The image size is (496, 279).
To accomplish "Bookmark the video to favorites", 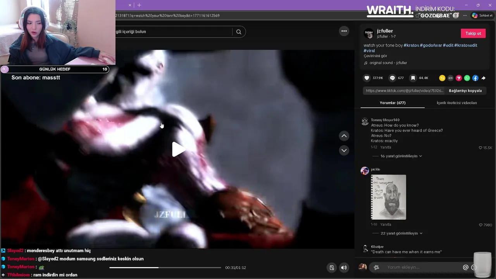I will (413, 78).
